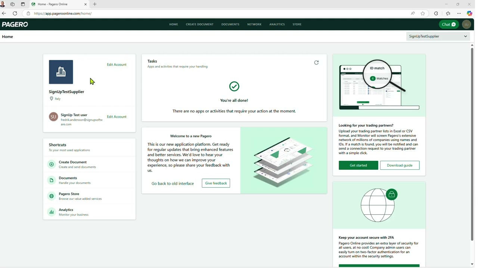Viewport: 478px width, 268px height.
Task: View site information lock icon
Action: (x=28, y=13)
